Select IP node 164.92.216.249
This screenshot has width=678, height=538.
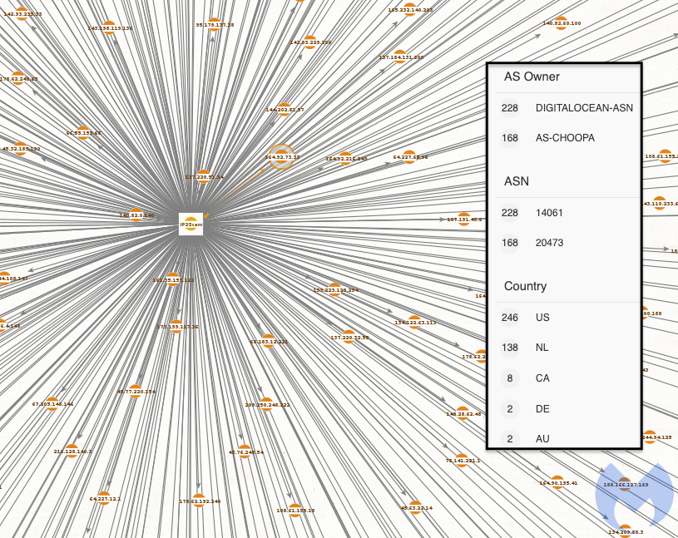(345, 158)
